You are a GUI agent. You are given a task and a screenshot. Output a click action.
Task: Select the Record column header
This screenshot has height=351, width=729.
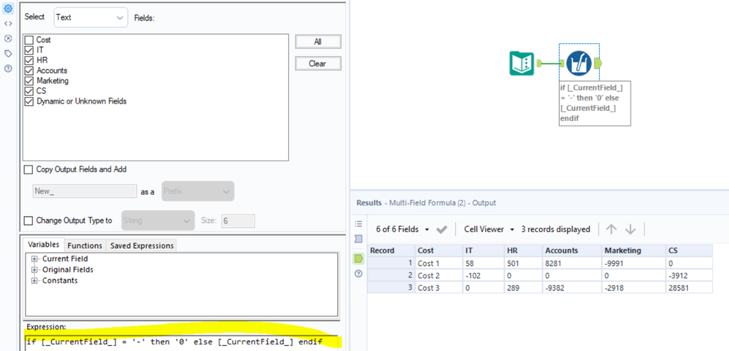click(391, 250)
